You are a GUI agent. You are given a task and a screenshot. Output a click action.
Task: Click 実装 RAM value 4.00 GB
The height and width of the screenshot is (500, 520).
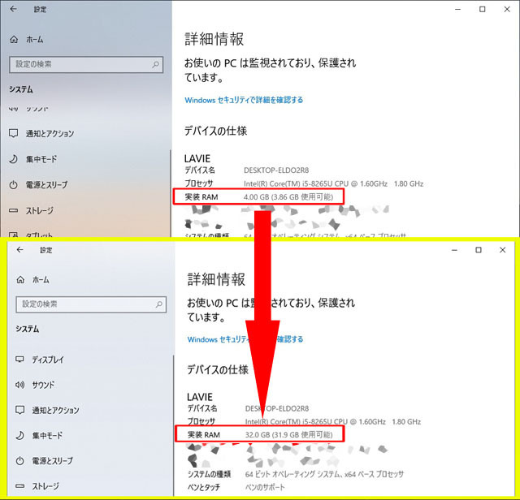pos(288,196)
